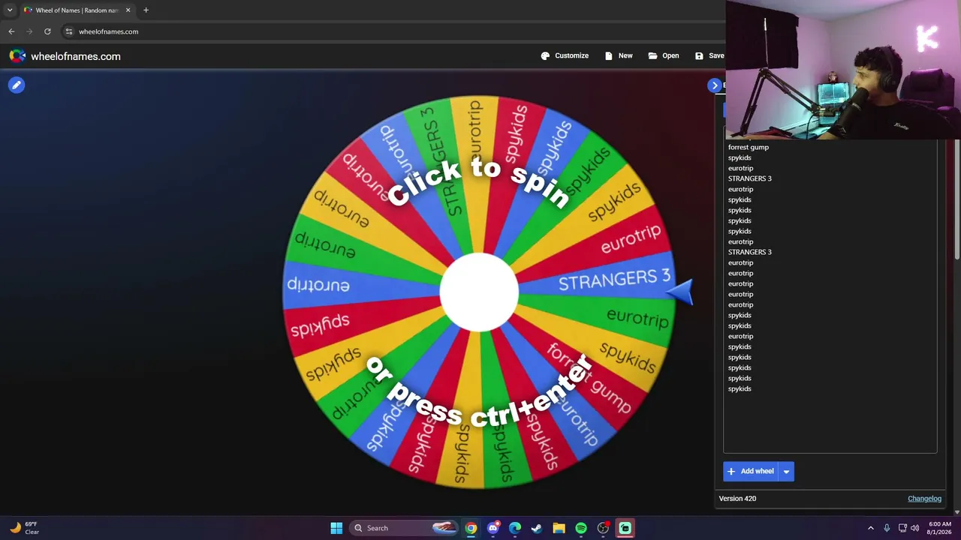Show hidden system tray icons
This screenshot has width=961, height=540.
click(871, 528)
